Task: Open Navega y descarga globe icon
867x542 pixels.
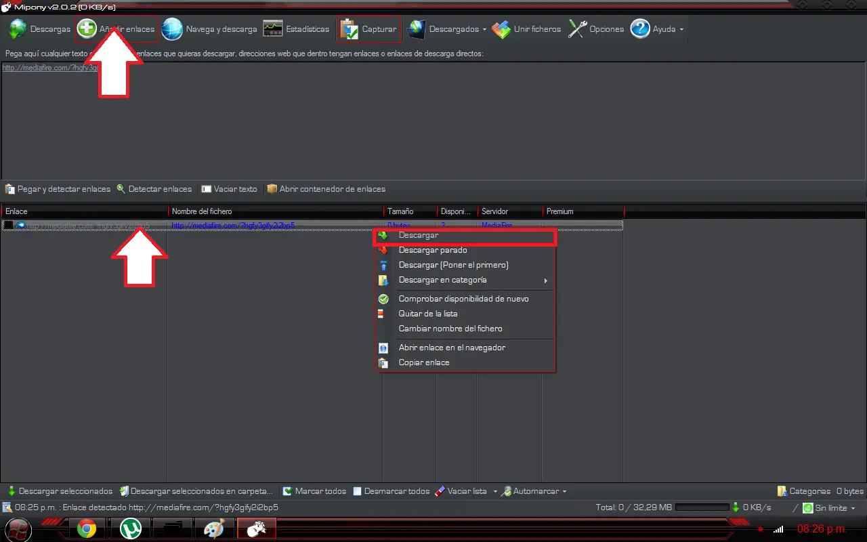Action: (172, 29)
